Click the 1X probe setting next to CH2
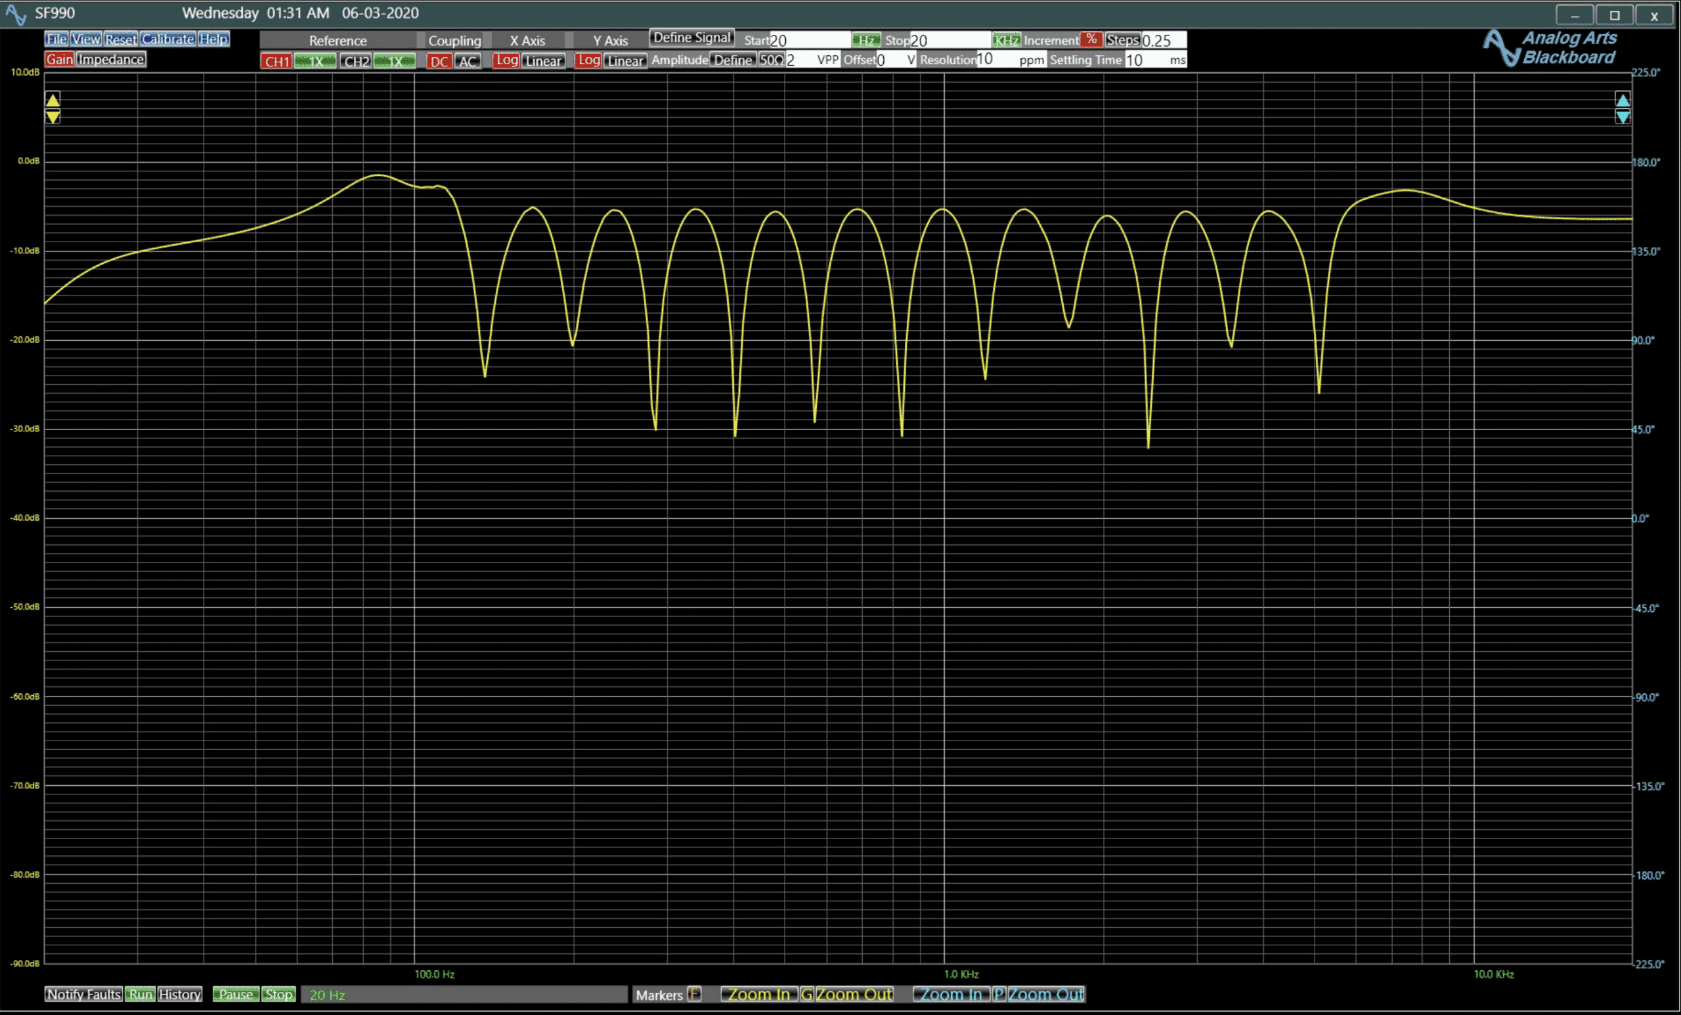1681x1015 pixels. (x=395, y=60)
